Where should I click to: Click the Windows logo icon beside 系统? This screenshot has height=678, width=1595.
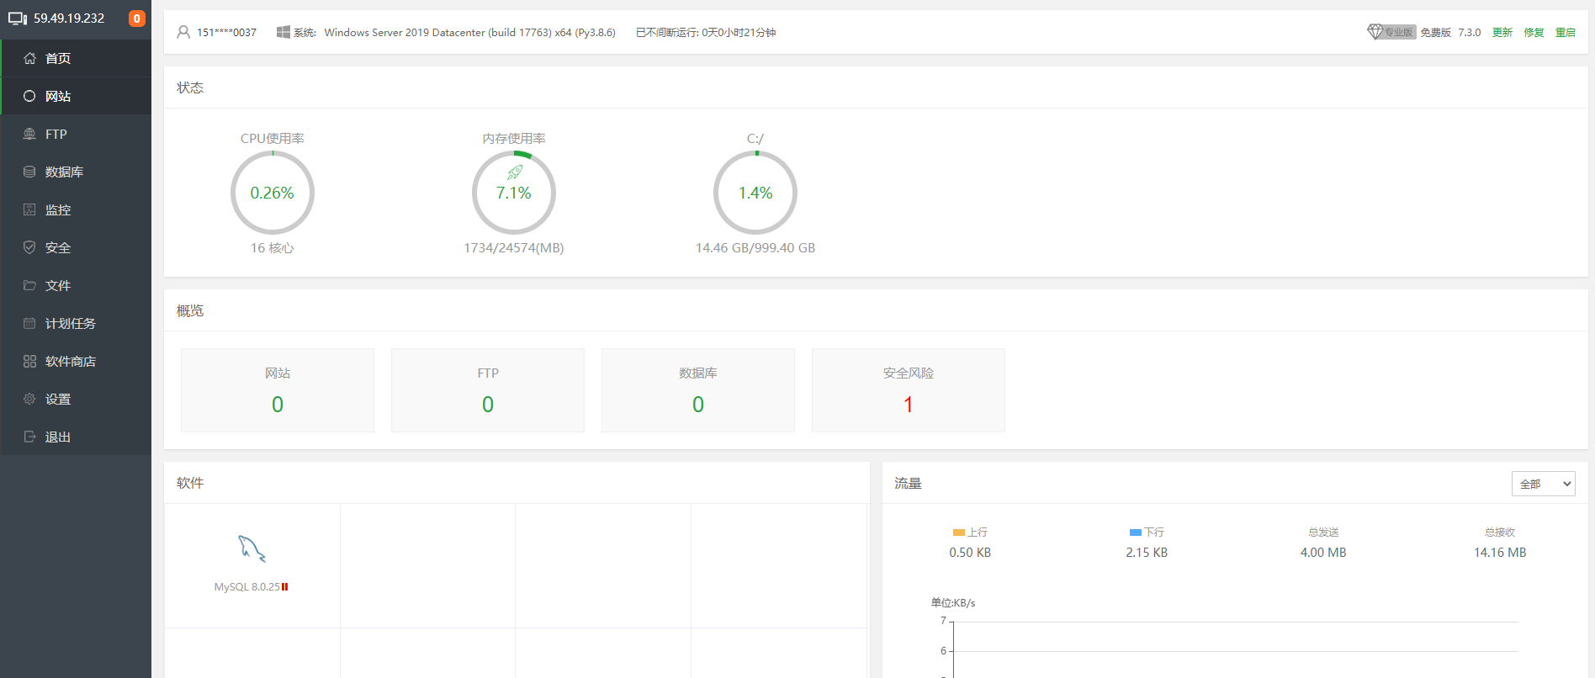pos(283,32)
